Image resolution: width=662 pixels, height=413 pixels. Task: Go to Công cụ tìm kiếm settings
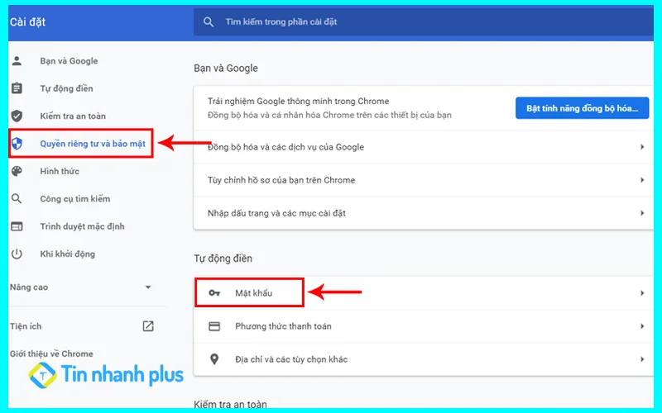(x=75, y=199)
